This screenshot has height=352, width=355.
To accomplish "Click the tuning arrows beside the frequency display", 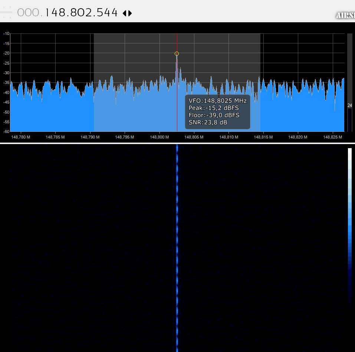I will (127, 13).
